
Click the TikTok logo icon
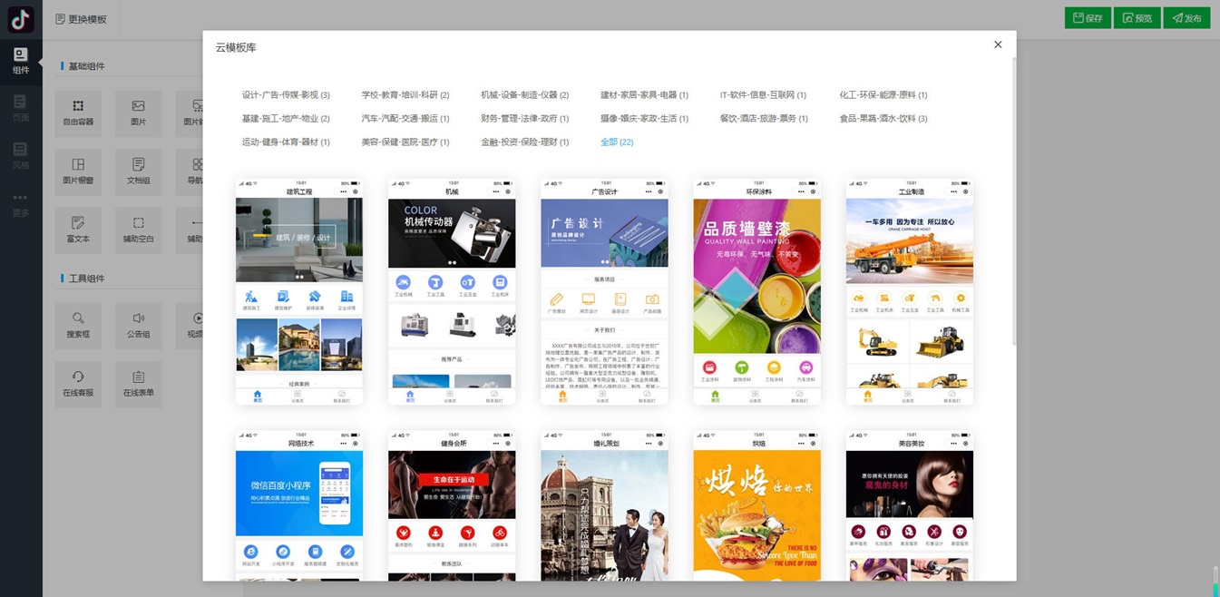click(20, 19)
